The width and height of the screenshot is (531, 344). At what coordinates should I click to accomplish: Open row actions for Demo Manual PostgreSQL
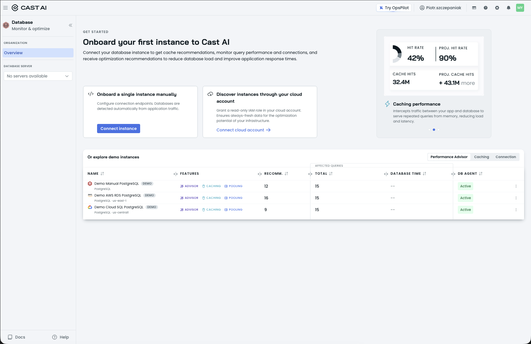516,186
